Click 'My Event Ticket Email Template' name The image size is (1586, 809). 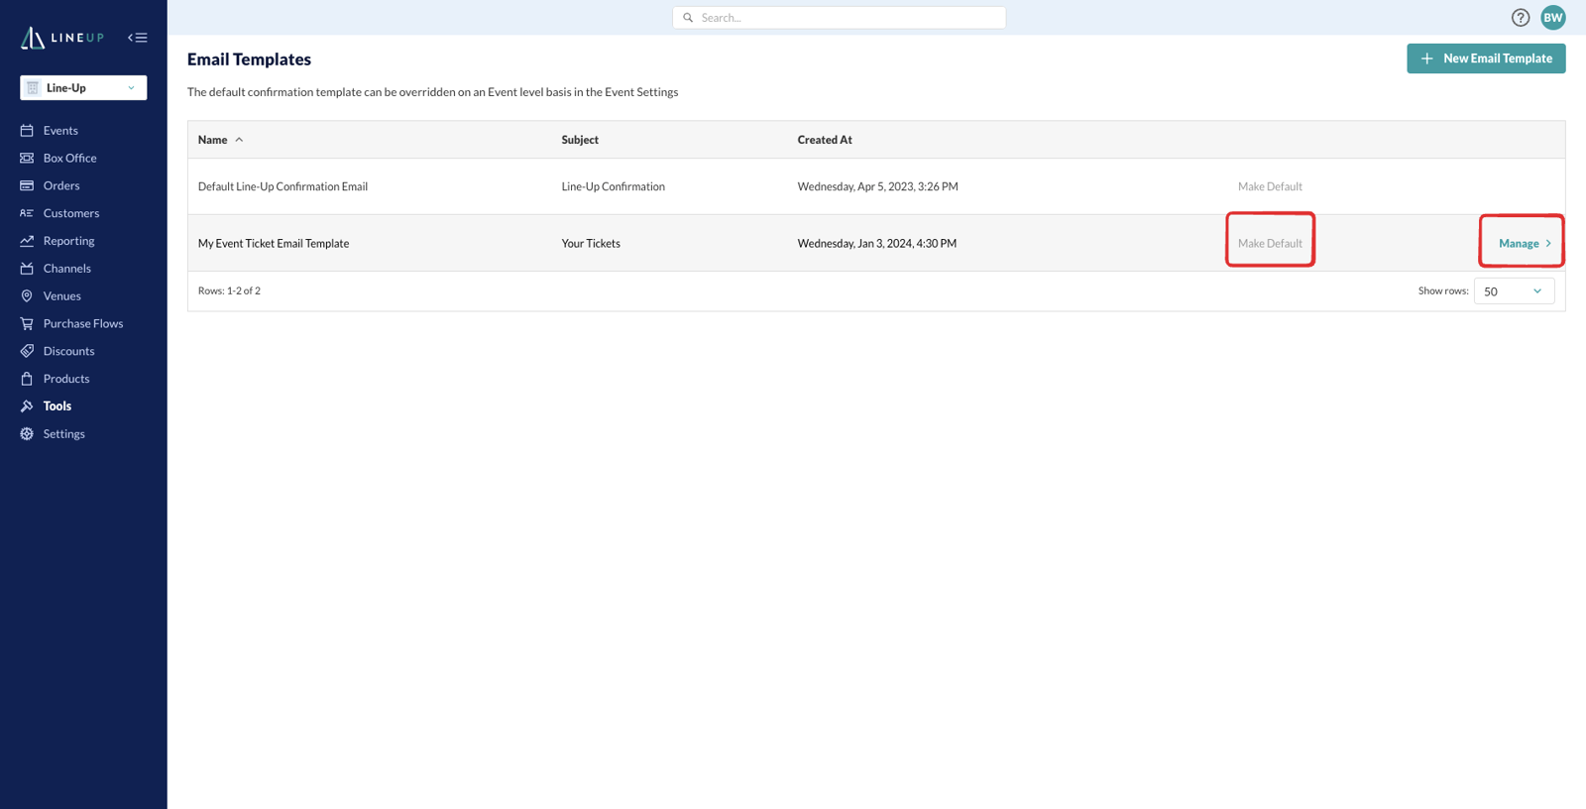pos(274,243)
